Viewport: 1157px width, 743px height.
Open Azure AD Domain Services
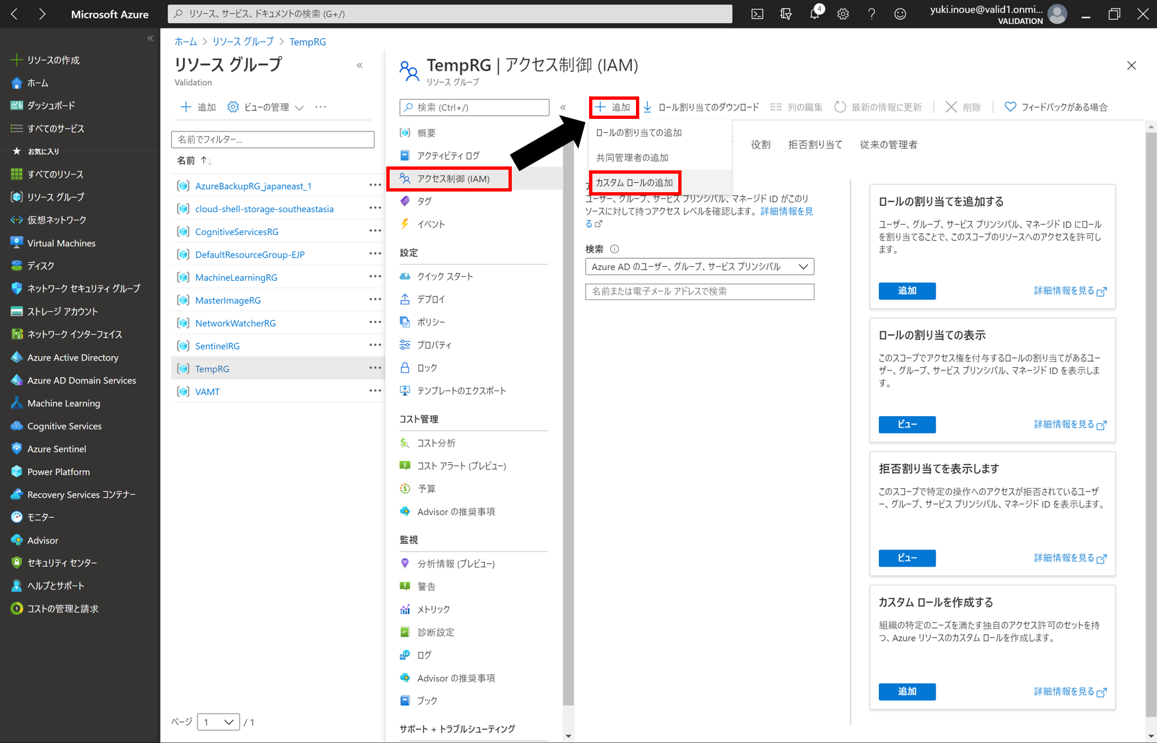[x=81, y=380]
